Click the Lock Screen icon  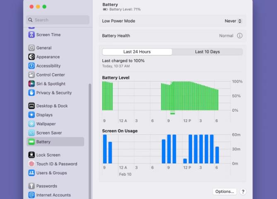[31, 155]
